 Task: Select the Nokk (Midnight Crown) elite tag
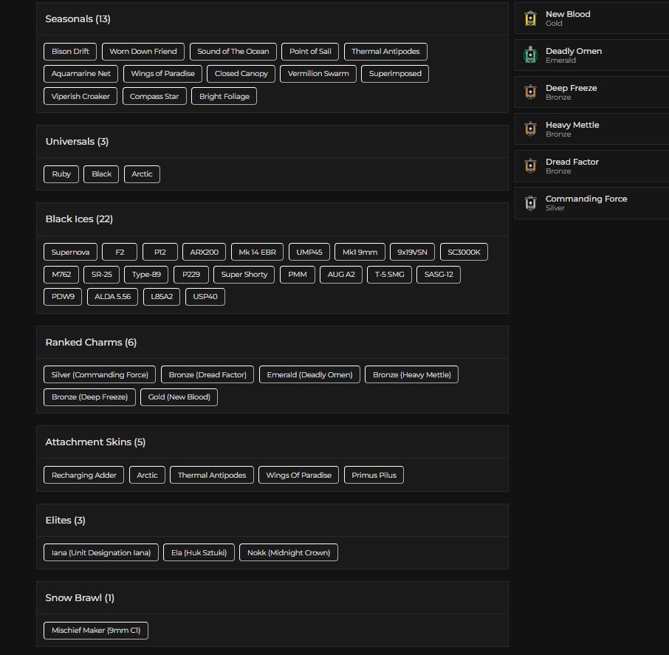pos(289,552)
